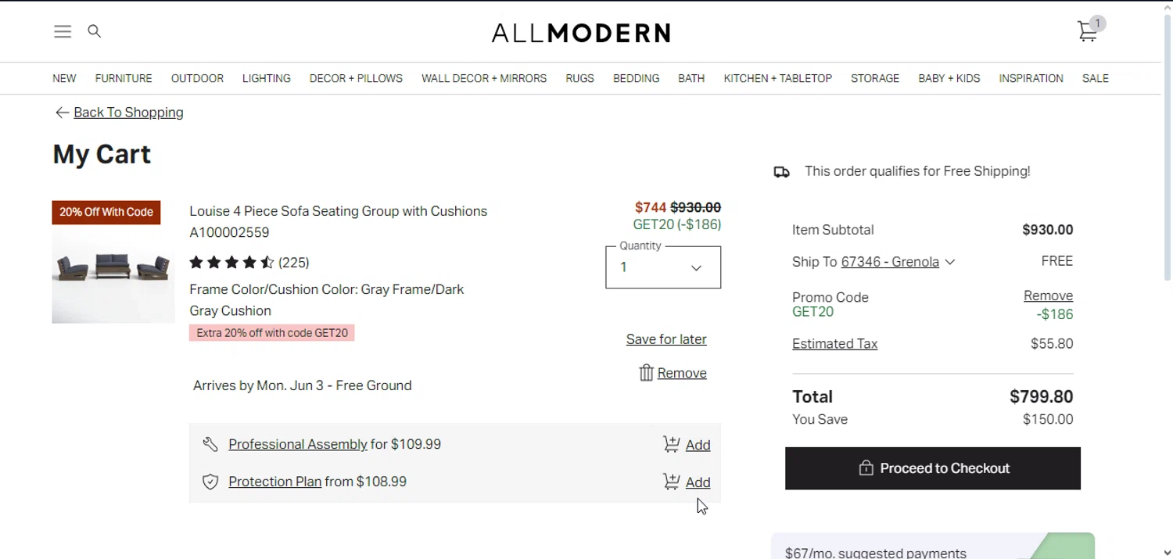The width and height of the screenshot is (1173, 559).
Task: Remove the GET20 promo code
Action: coord(1048,296)
